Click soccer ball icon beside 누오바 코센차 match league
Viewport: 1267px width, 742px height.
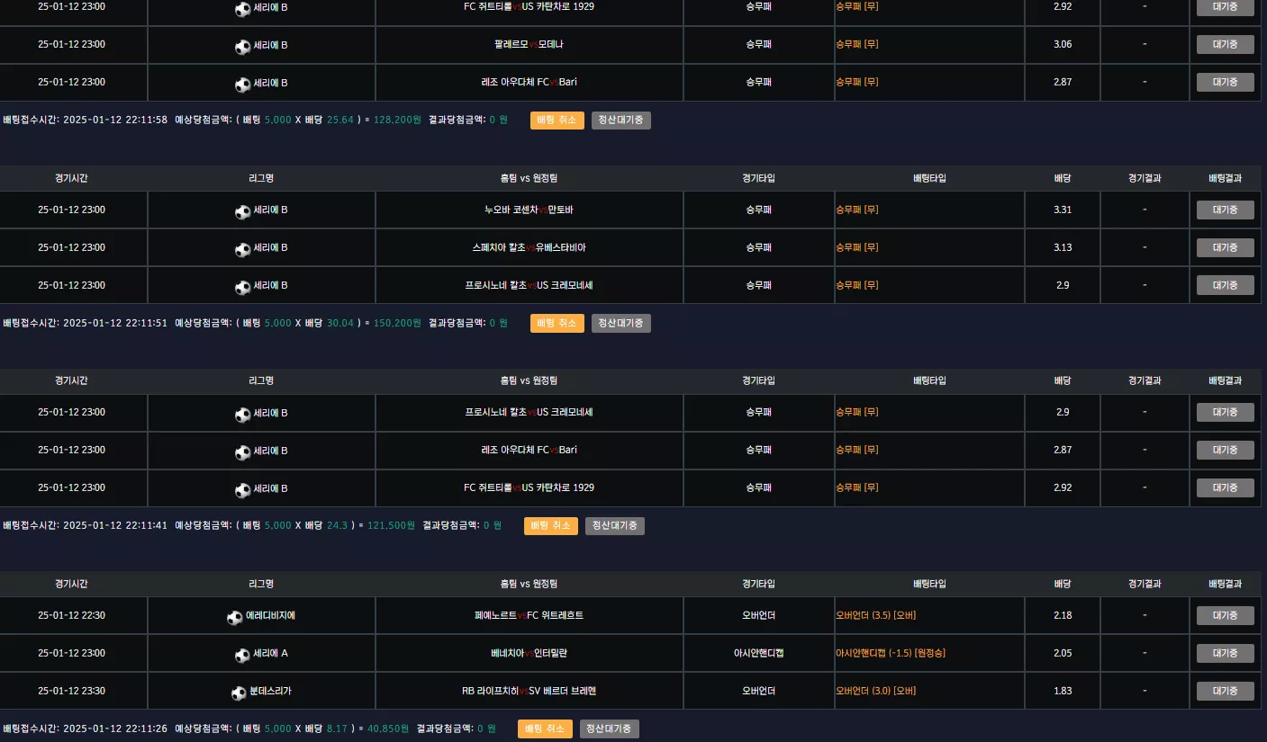point(242,212)
